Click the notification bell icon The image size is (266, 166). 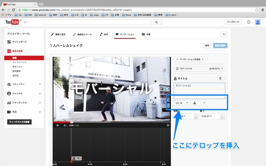click(248, 22)
